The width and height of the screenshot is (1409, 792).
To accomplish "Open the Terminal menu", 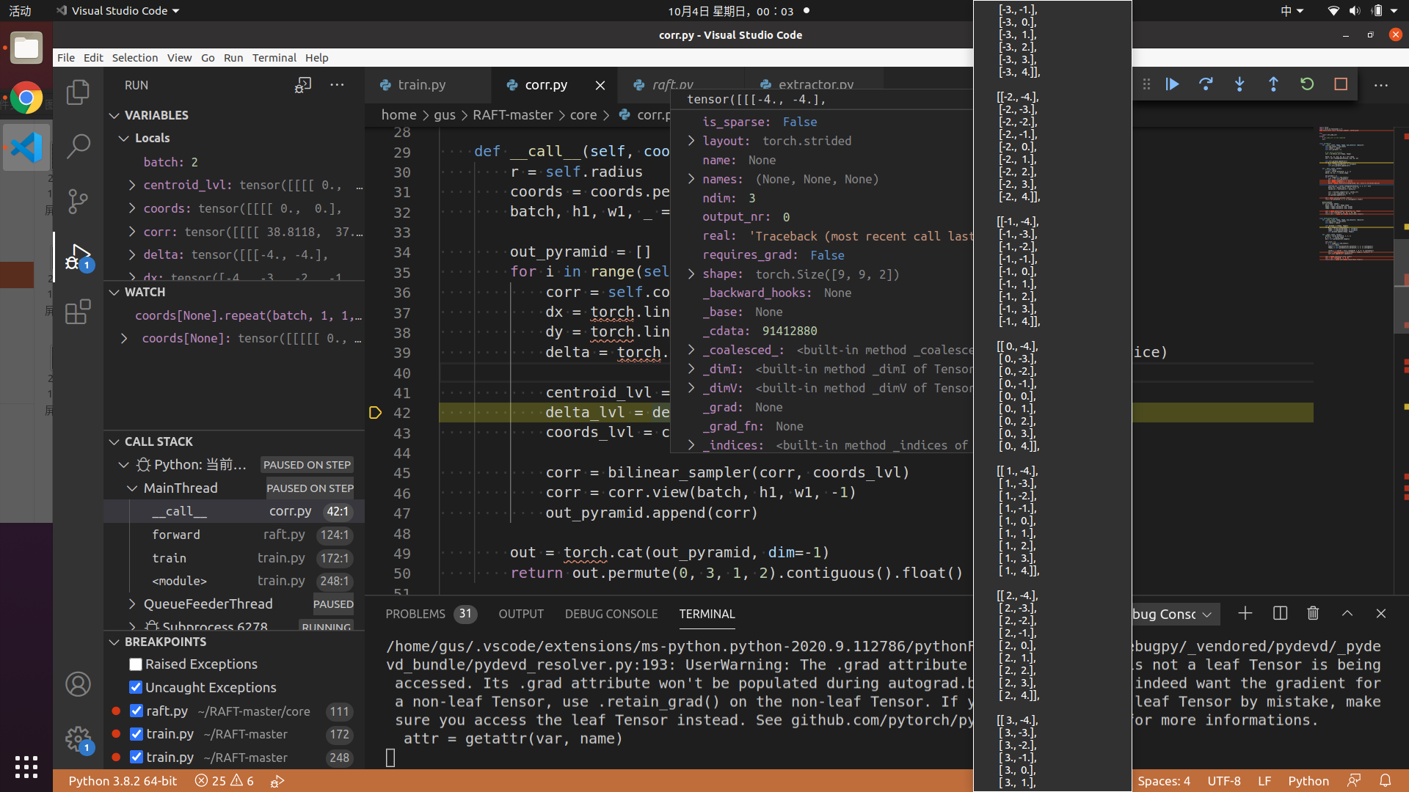I will click(x=274, y=58).
